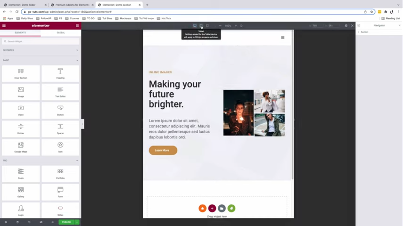The image size is (403, 226).
Task: Open a new browser tab
Action: coord(147,5)
